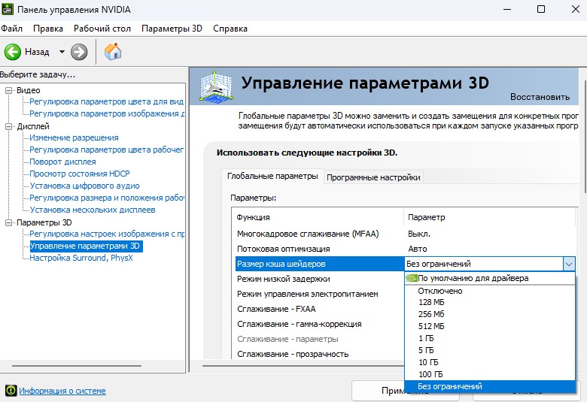
Task: Open Настройка Surround, PhysX item
Action: (x=81, y=258)
